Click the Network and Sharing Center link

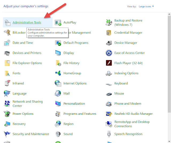(28, 104)
